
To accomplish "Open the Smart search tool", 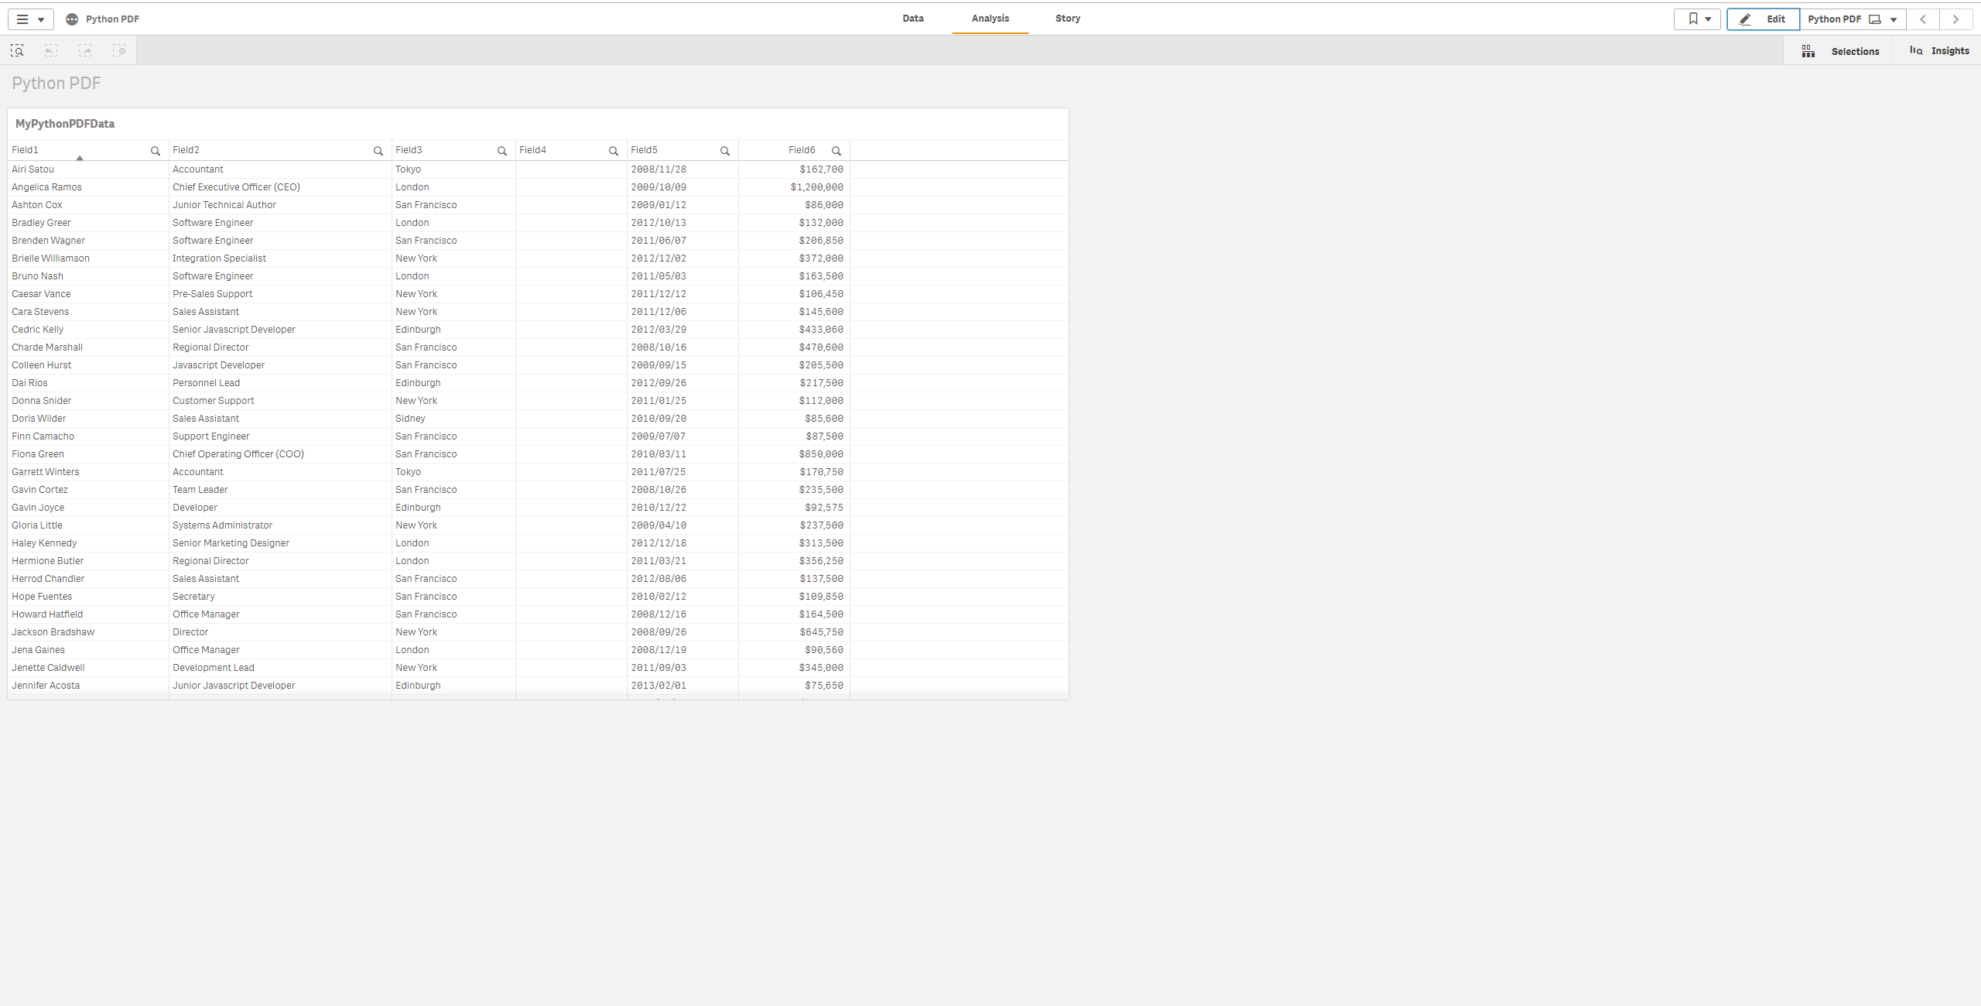I will [17, 50].
